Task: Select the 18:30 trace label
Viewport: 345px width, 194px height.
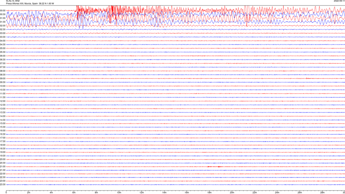Action: [x=3, y=149]
